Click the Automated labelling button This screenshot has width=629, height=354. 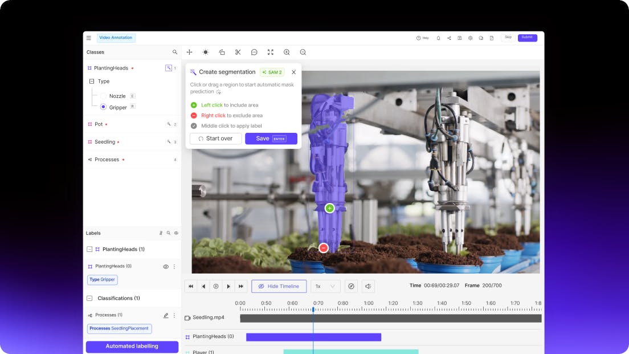pyautogui.click(x=132, y=346)
